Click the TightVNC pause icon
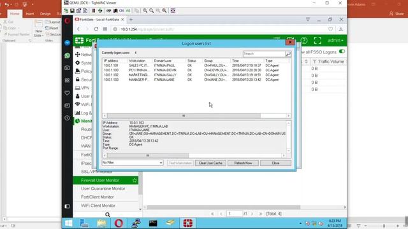Screen dimensions: 408x229 94,11
